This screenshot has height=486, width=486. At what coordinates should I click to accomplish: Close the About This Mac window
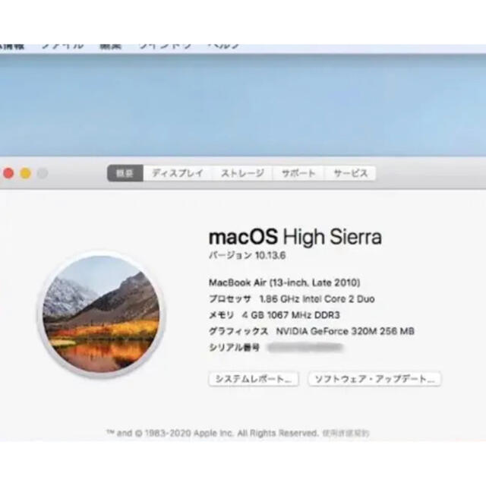(x=8, y=173)
